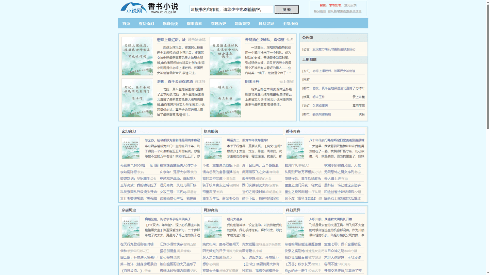Open 李如南陈奇 listing
The image size is (490, 275).
[x=128, y=172]
